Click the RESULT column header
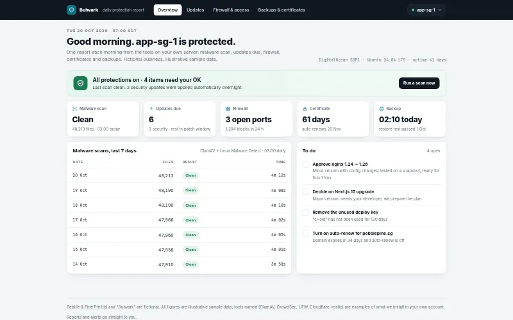The width and height of the screenshot is (513, 320). click(190, 162)
